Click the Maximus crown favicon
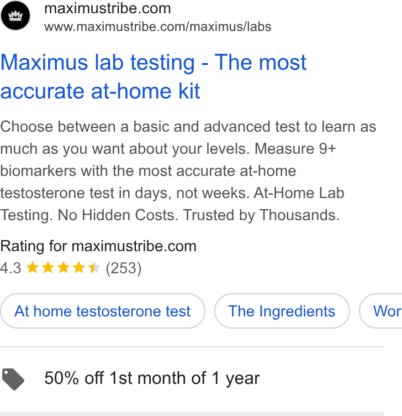Viewport: 402px width, 416px height. click(15, 15)
